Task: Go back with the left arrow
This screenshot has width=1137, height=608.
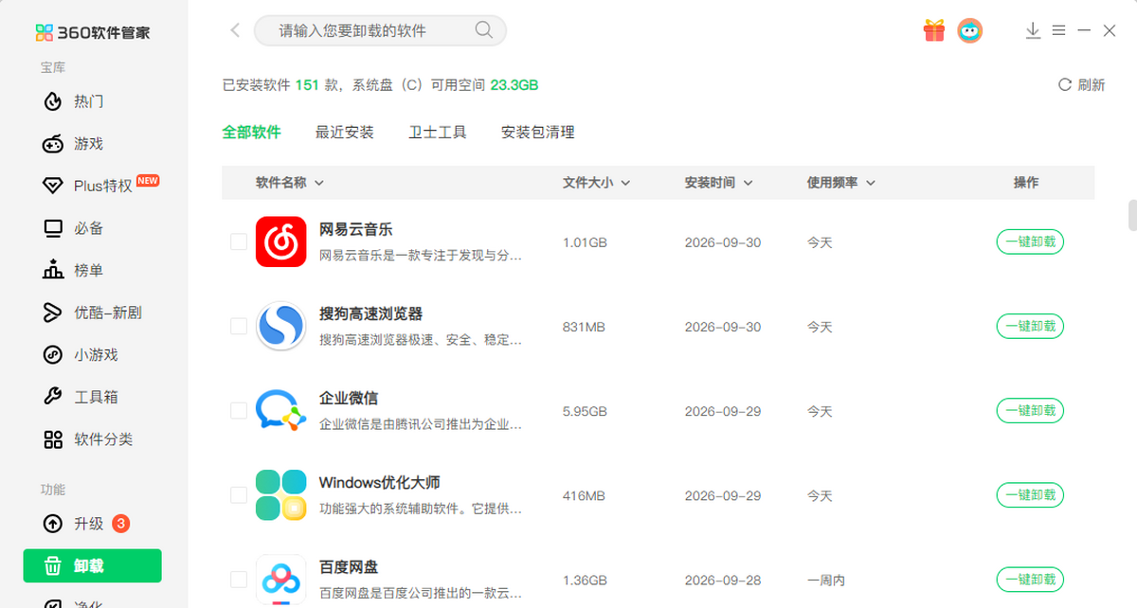Action: tap(235, 30)
